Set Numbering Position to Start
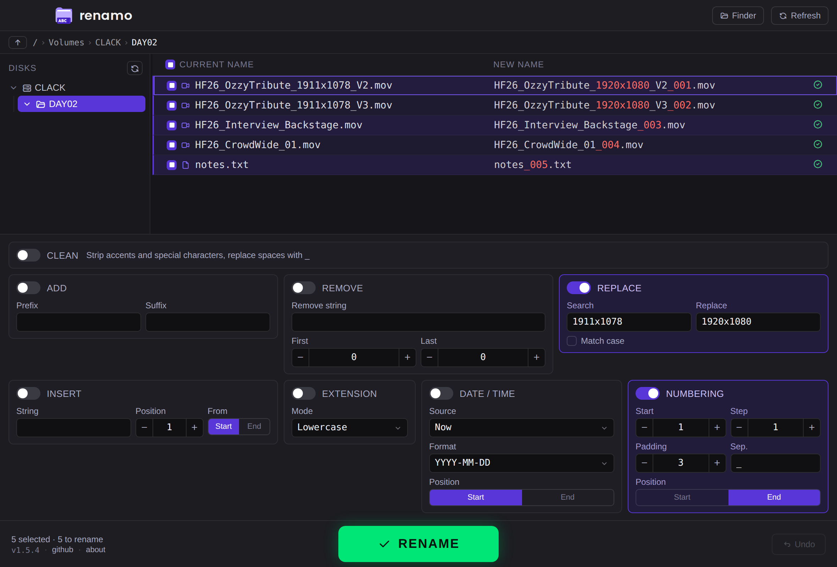 click(x=682, y=497)
